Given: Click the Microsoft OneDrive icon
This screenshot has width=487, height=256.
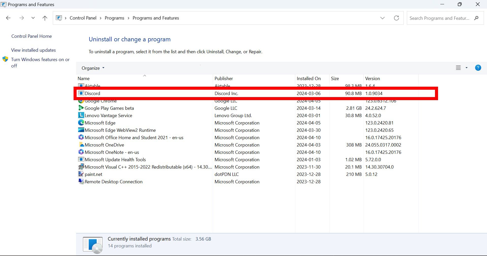Looking at the screenshot, I should 81,145.
